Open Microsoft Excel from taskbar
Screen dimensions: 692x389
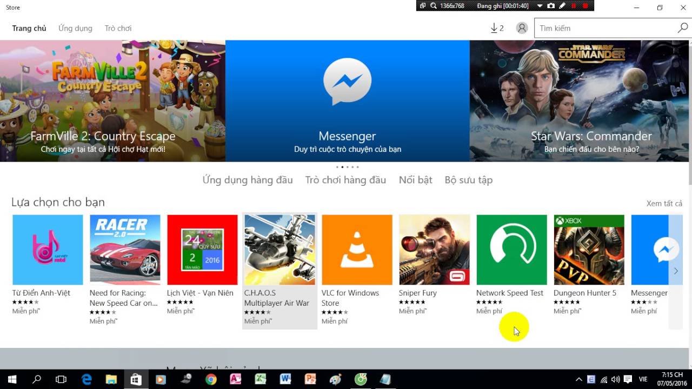click(x=260, y=379)
